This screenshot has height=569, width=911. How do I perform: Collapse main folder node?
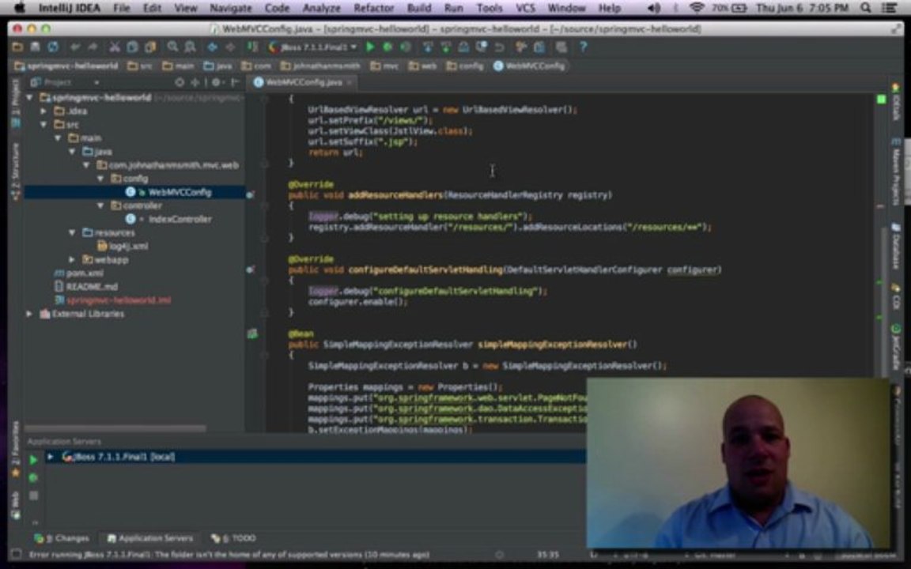(x=58, y=138)
